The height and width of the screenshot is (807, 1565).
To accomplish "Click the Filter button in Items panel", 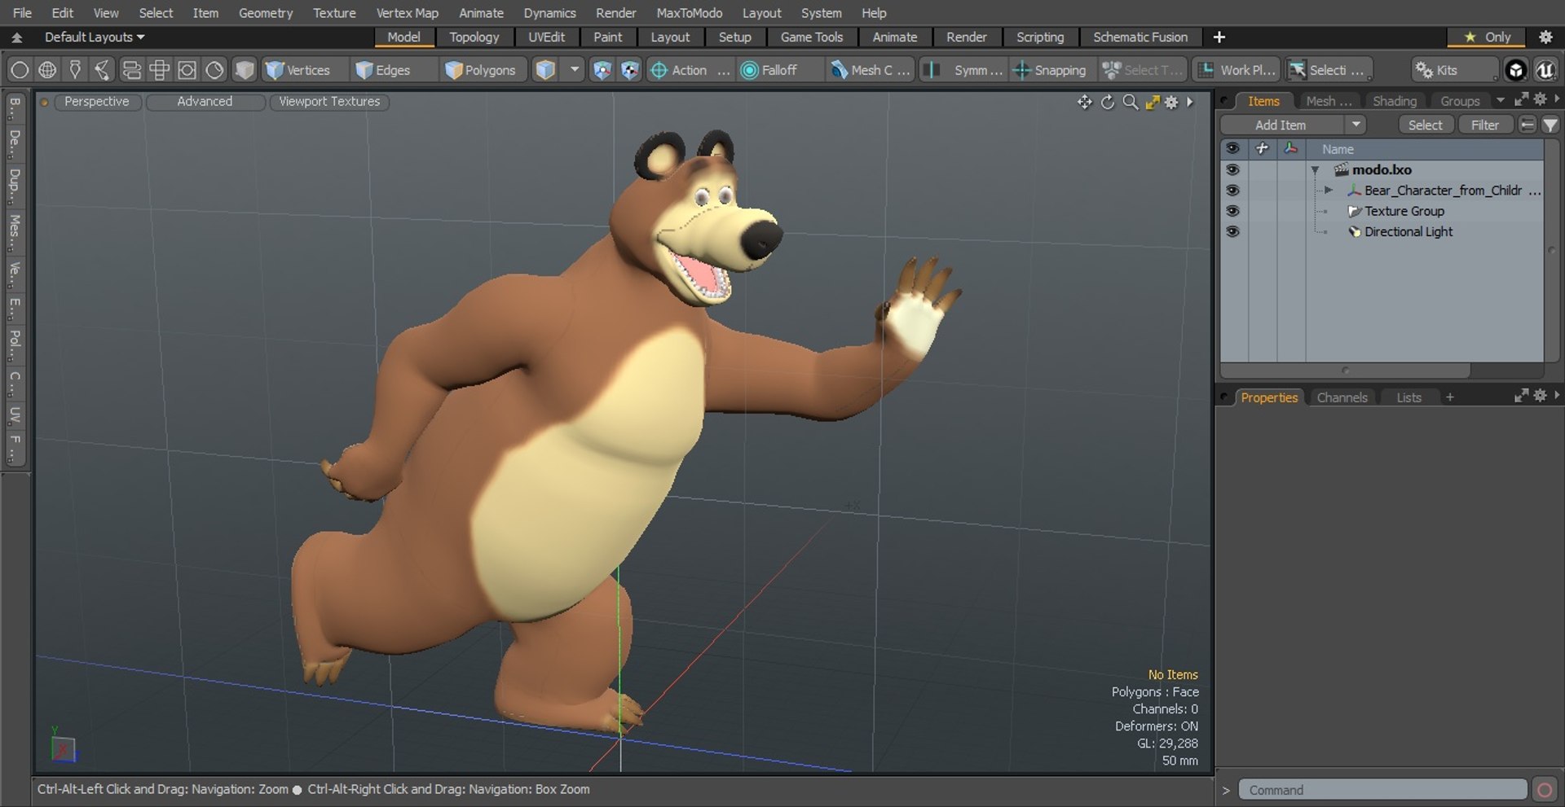I will click(x=1484, y=125).
